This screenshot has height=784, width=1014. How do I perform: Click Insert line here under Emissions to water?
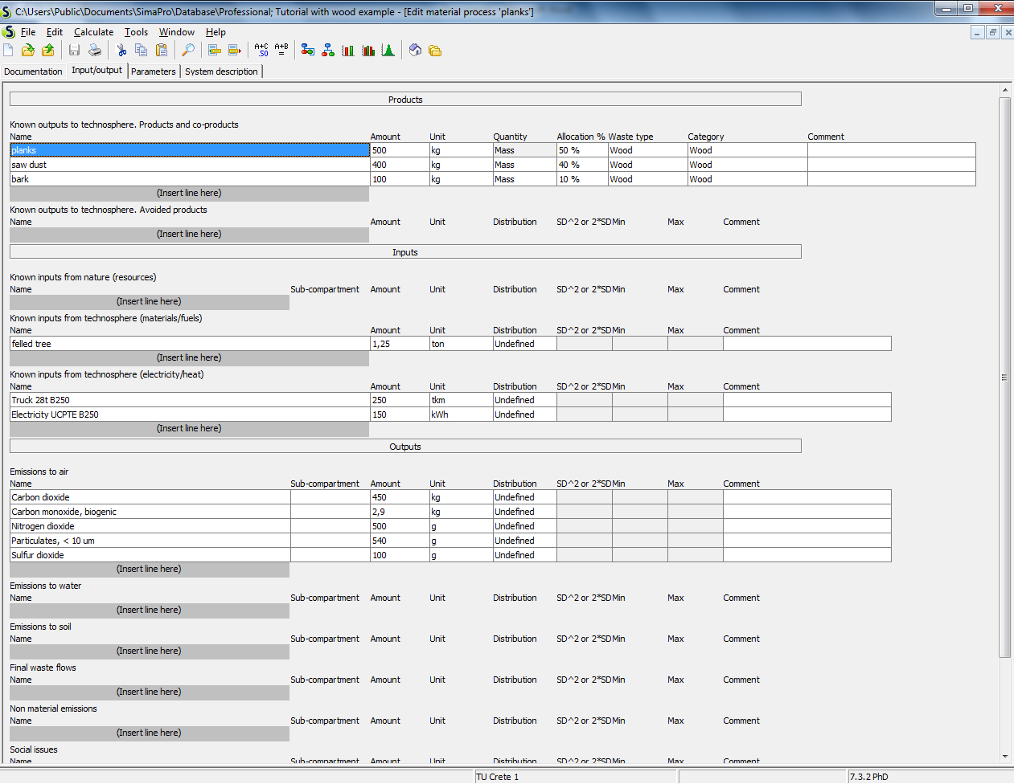(x=149, y=610)
